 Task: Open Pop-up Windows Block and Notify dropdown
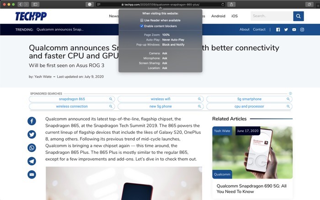(173, 45)
